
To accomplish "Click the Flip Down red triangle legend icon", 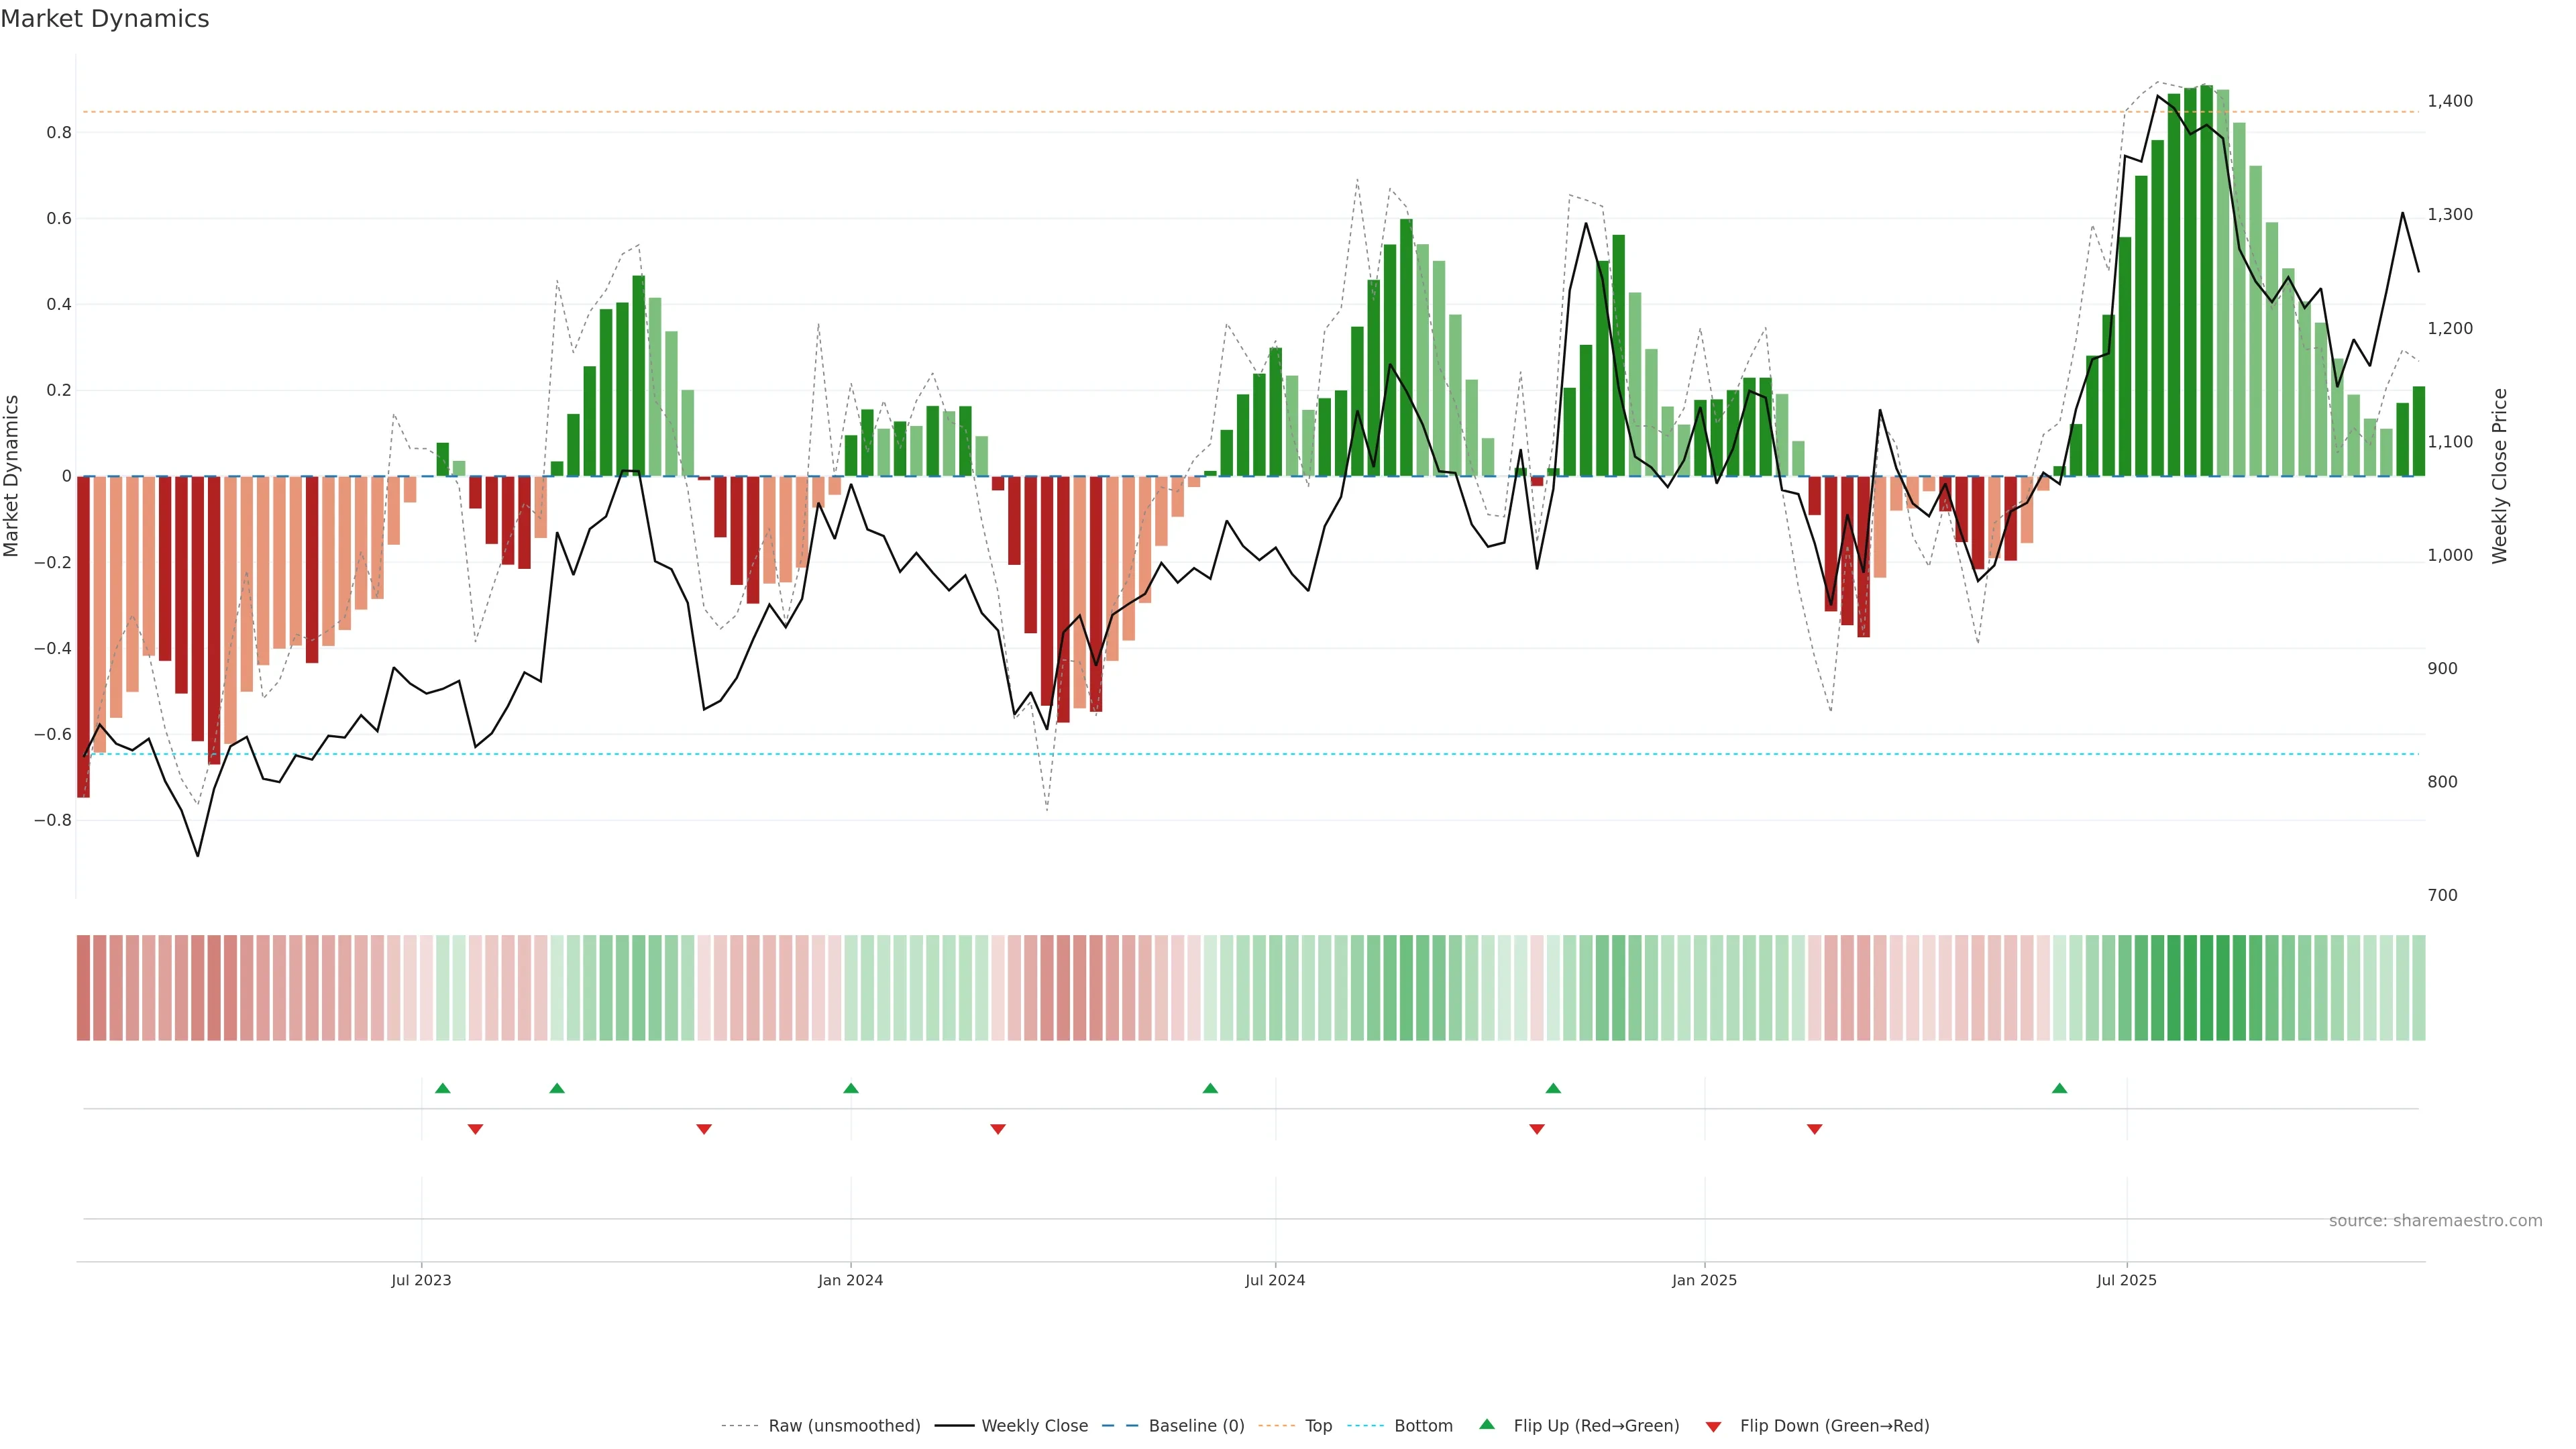I will [1713, 1426].
